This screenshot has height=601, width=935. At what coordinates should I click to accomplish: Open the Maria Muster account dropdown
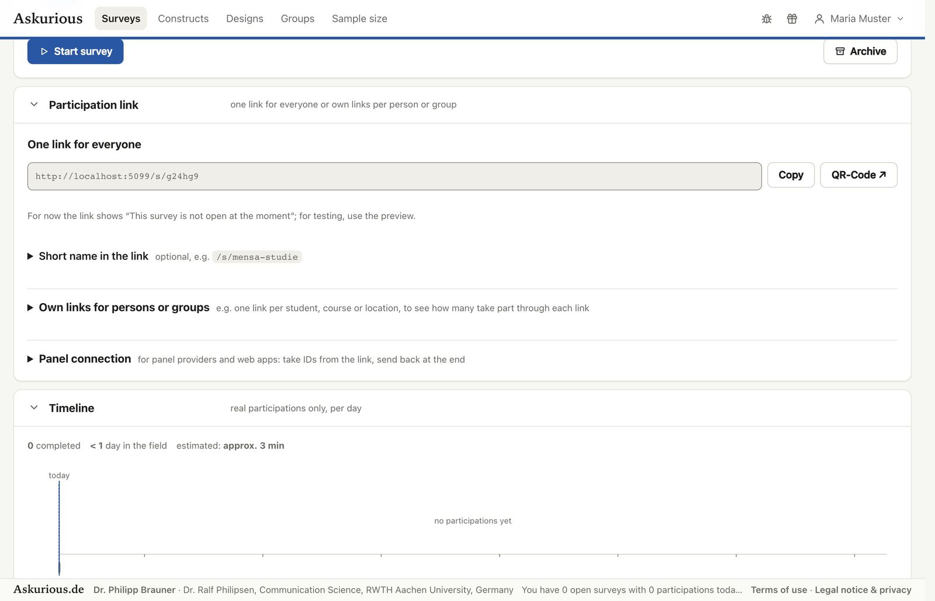tap(859, 19)
